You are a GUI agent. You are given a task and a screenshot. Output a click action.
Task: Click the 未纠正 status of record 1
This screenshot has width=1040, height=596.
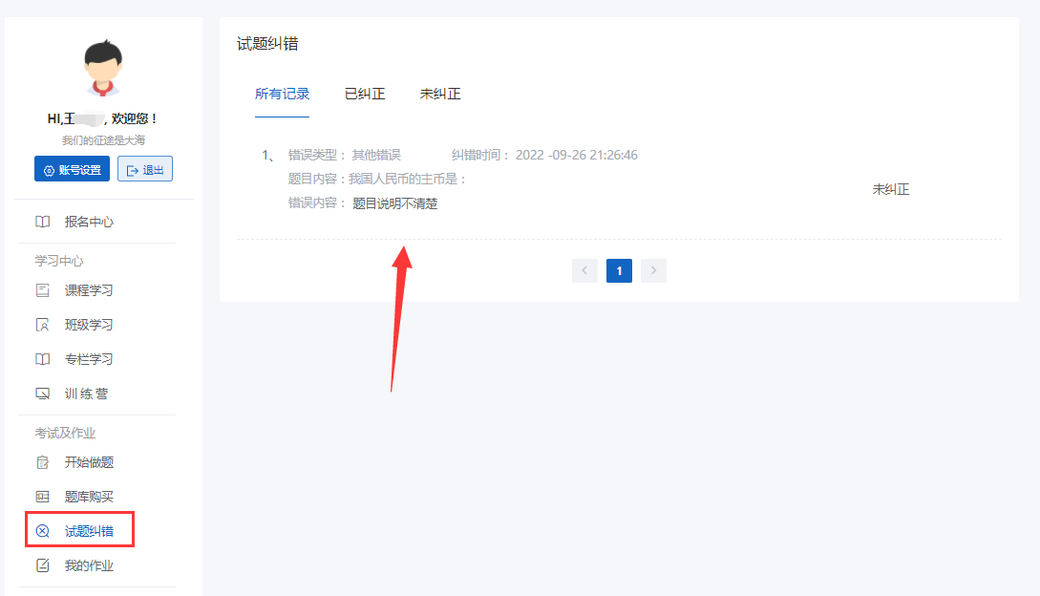click(x=891, y=190)
